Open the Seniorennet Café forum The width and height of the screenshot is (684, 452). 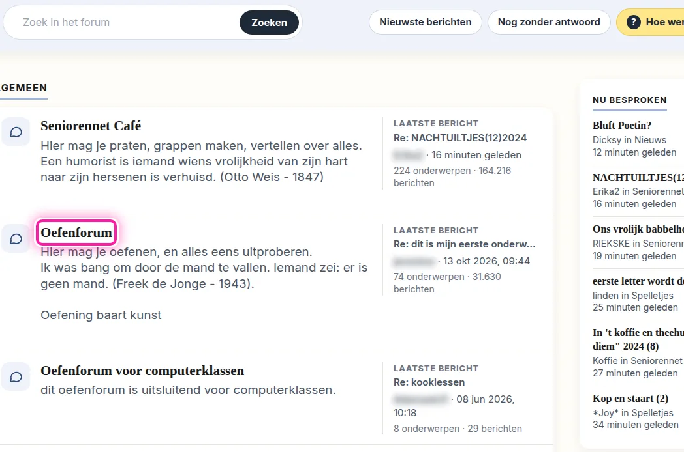[x=91, y=126]
